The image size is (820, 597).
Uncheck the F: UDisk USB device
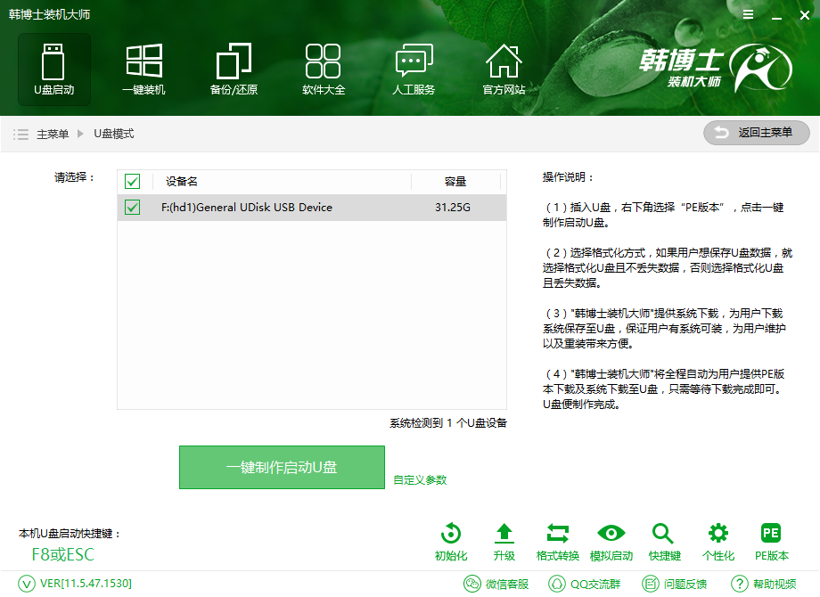click(133, 207)
